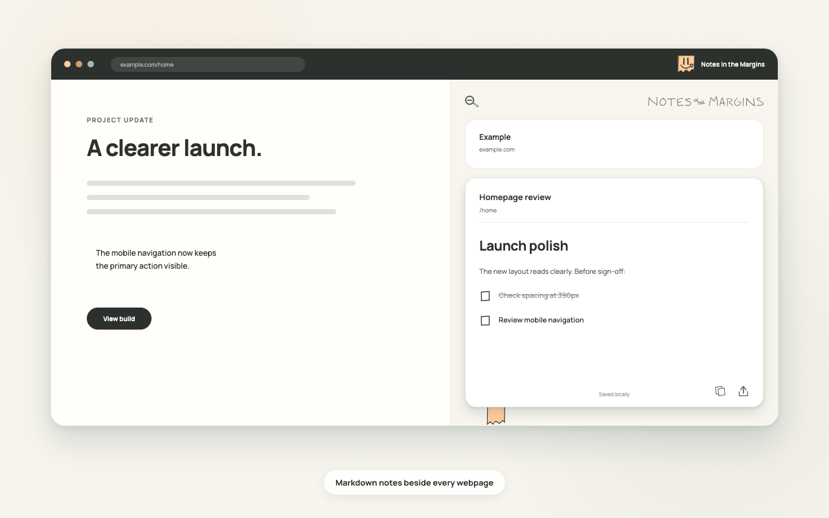Image resolution: width=829 pixels, height=518 pixels.
Task: Click the Notes in the Margins handwritten logo
Action: (705, 102)
